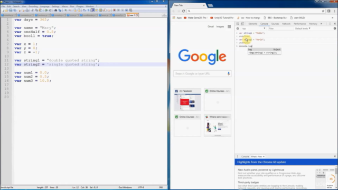Open the DevTools customize three-dot menu
Screen dimensions: 338x190
330,24
